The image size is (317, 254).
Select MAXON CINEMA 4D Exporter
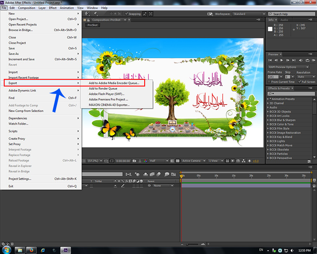tap(109, 105)
